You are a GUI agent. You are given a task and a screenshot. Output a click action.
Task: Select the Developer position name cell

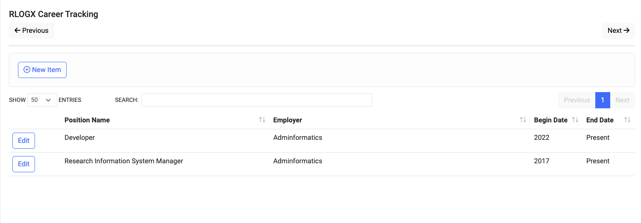coord(79,138)
